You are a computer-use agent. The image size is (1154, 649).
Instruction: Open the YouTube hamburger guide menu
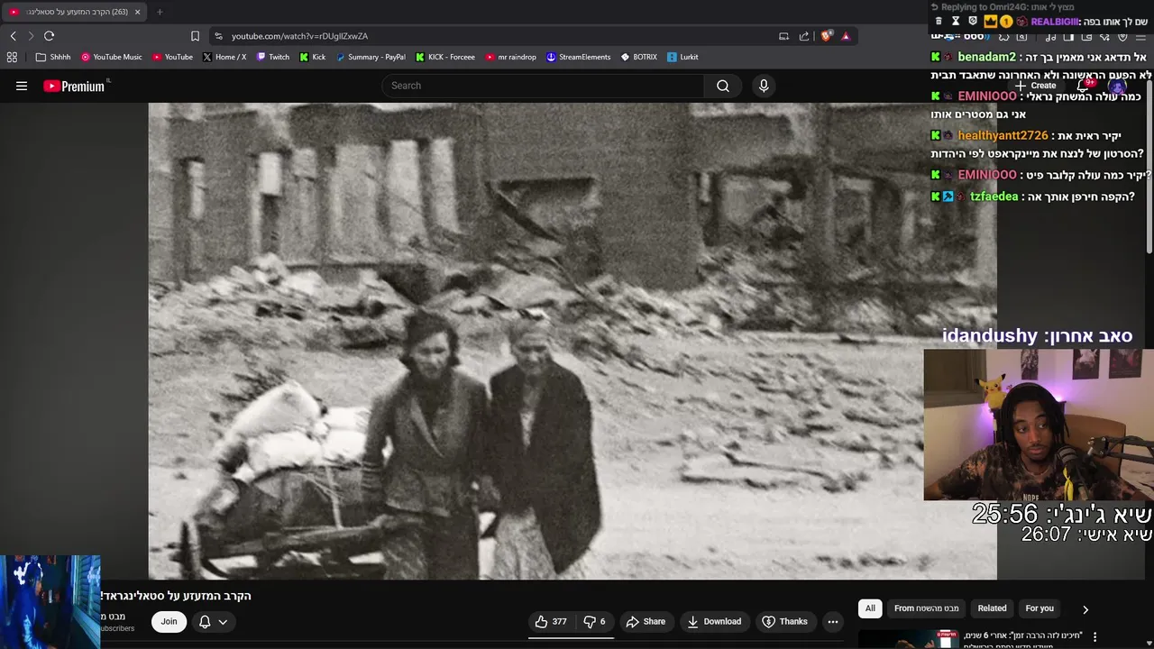click(22, 86)
